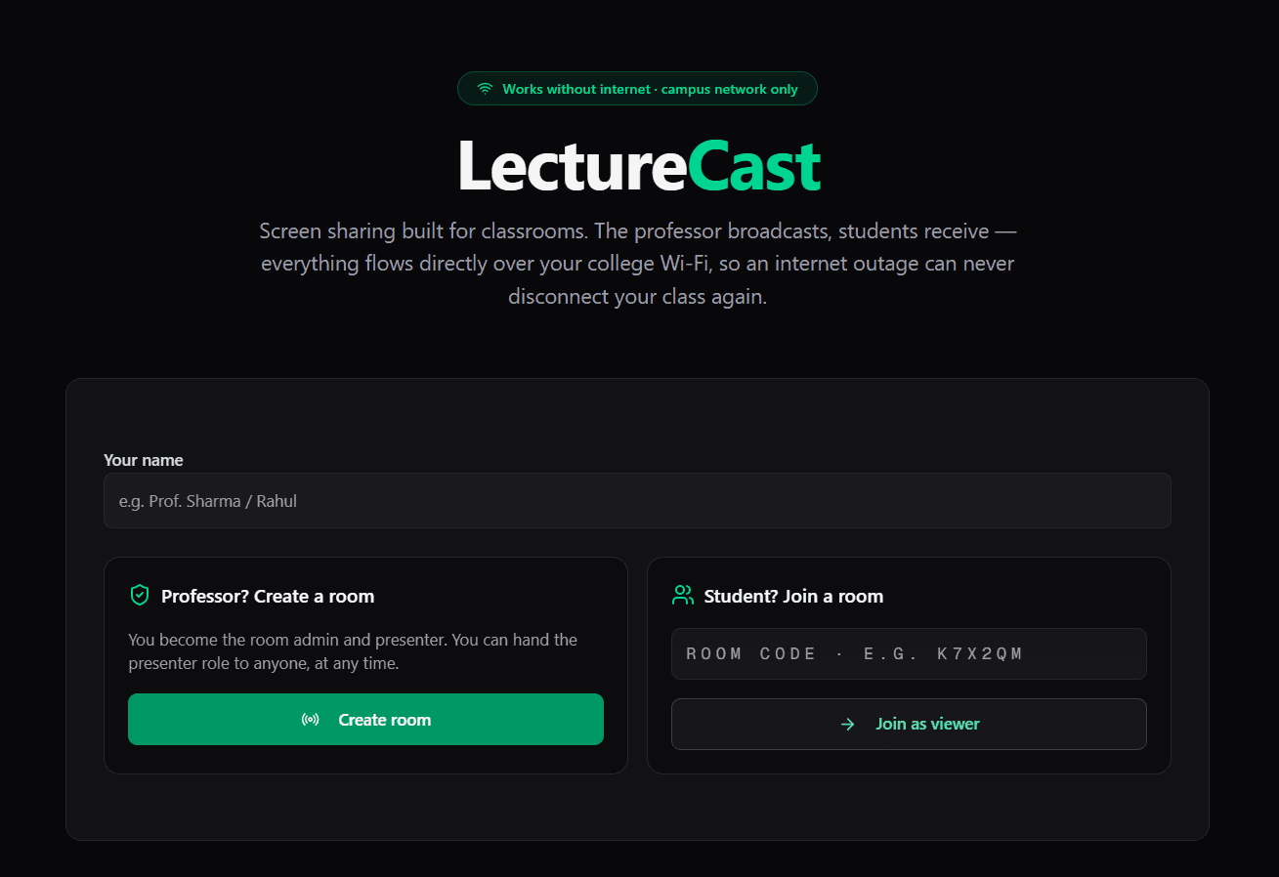1279x877 pixels.
Task: Click the "Student? Join a room" heading
Action: pos(793,596)
